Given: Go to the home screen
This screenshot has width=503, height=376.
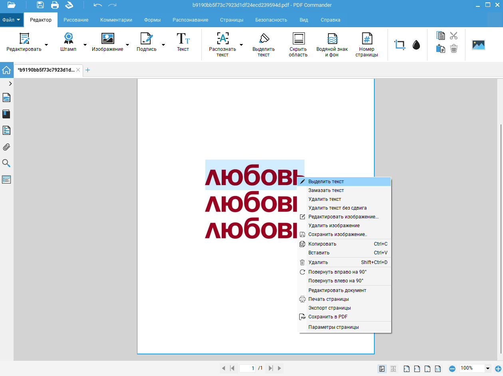Looking at the screenshot, I should tap(6, 70).
